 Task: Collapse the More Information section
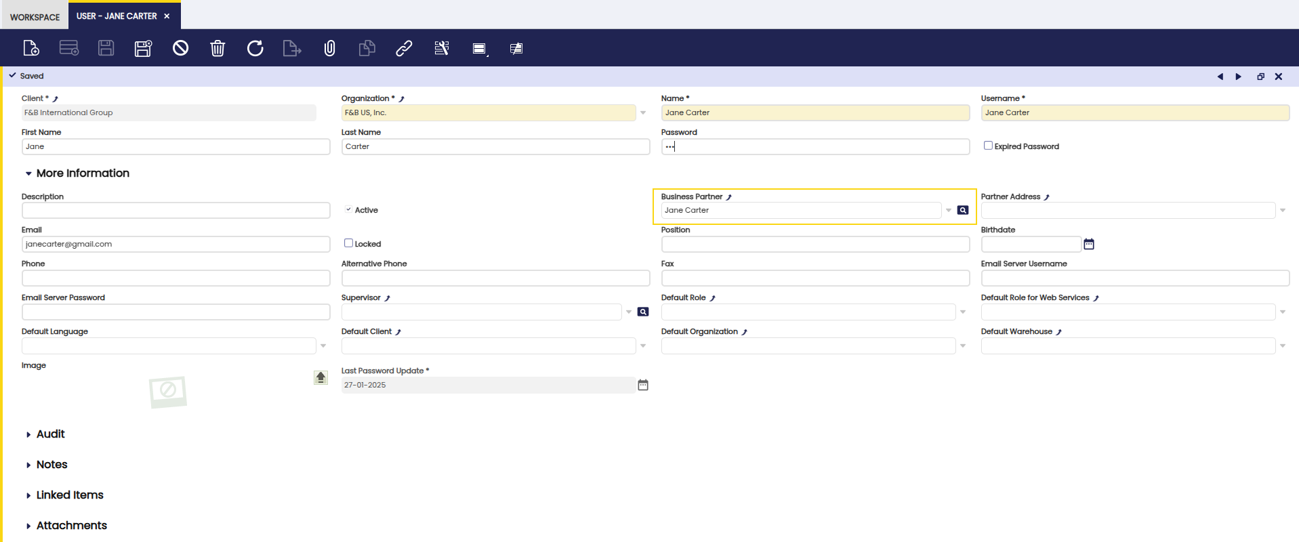(77, 173)
